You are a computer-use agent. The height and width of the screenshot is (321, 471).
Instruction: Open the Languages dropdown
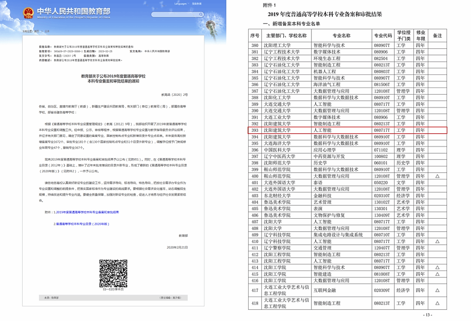(180, 3)
